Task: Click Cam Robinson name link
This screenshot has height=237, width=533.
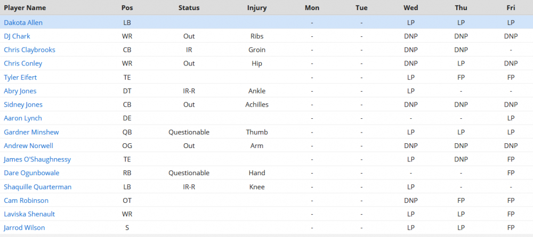Action: [x=26, y=200]
